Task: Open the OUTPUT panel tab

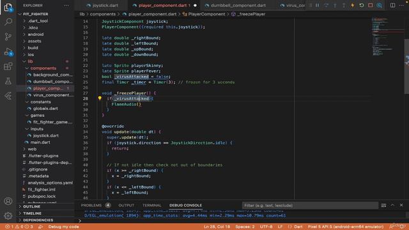Action: (127, 206)
